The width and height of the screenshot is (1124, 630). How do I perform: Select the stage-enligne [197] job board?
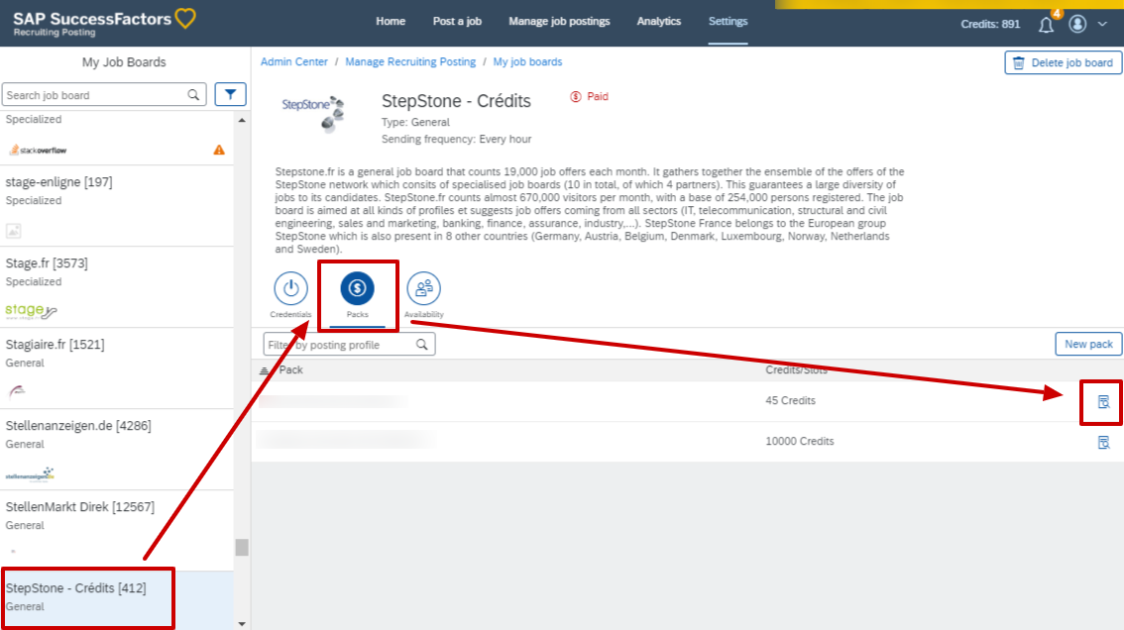pyautogui.click(x=117, y=206)
